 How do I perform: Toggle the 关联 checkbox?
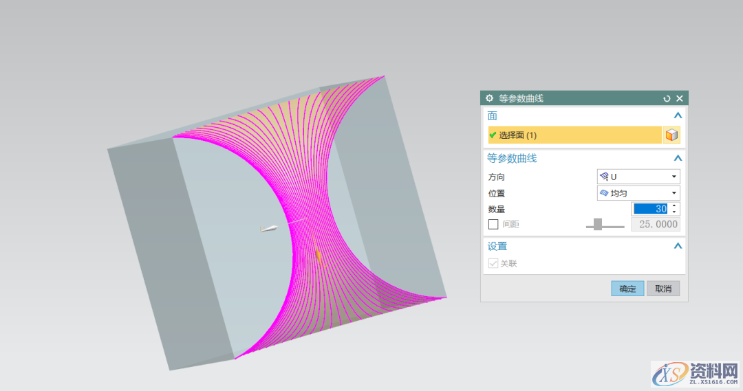pyautogui.click(x=493, y=263)
